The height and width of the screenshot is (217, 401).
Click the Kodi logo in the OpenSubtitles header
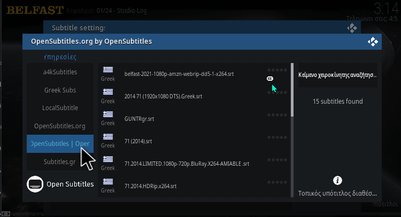click(x=373, y=42)
